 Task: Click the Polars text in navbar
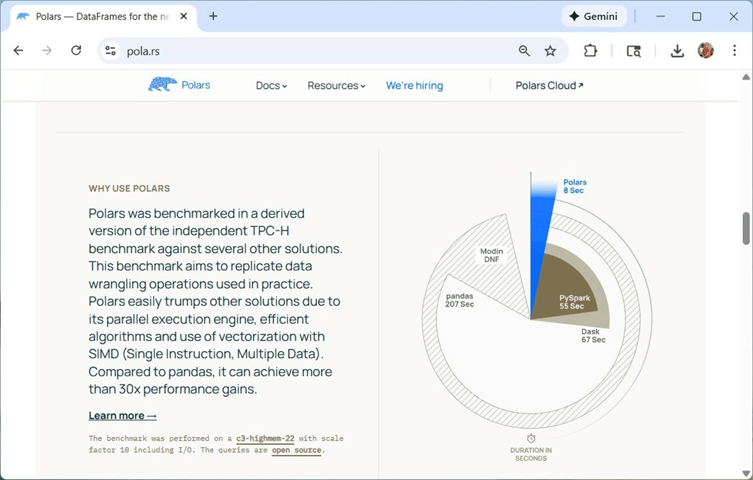coord(196,85)
